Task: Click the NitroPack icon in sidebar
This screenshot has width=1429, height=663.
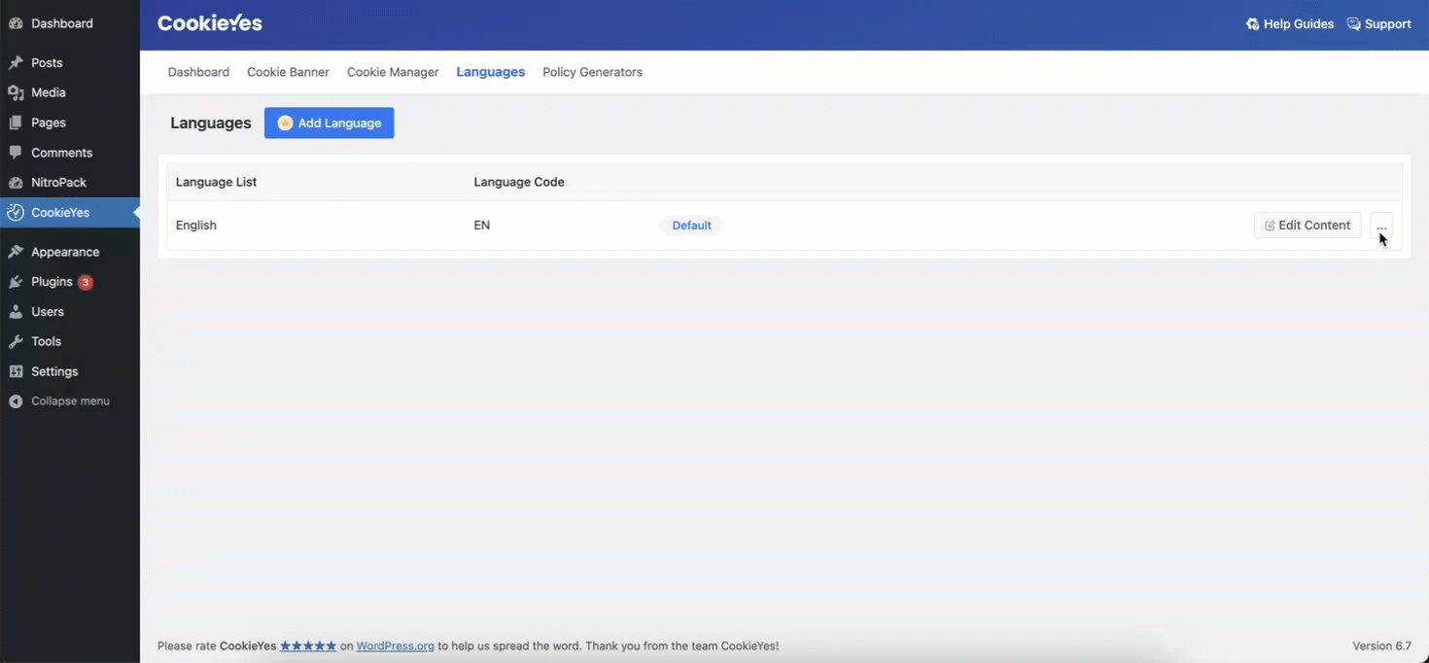Action: click(x=16, y=183)
